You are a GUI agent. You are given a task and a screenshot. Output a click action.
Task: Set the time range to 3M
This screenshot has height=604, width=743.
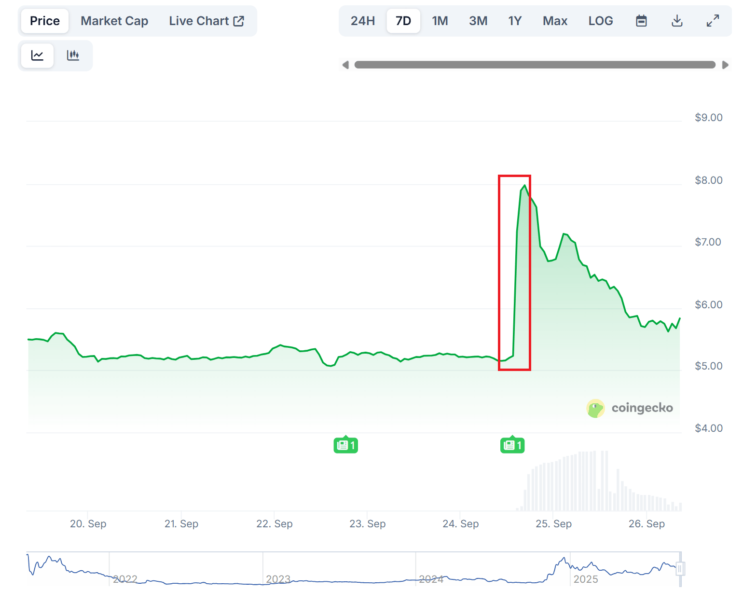tap(478, 21)
